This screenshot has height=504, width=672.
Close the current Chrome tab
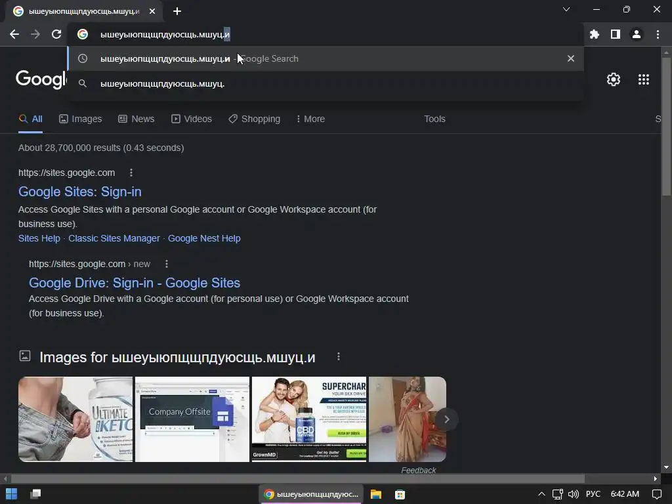tap(152, 11)
